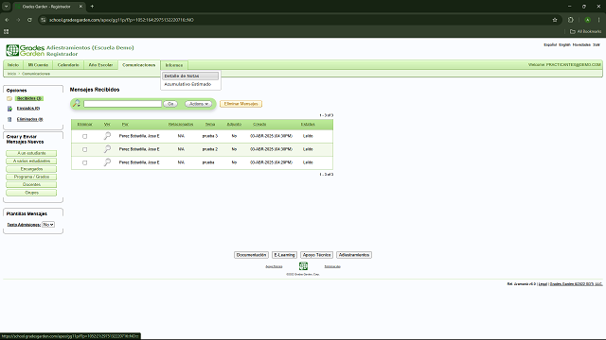The image size is (606, 340).
Task: Switch language to Español
Action: pos(550,45)
